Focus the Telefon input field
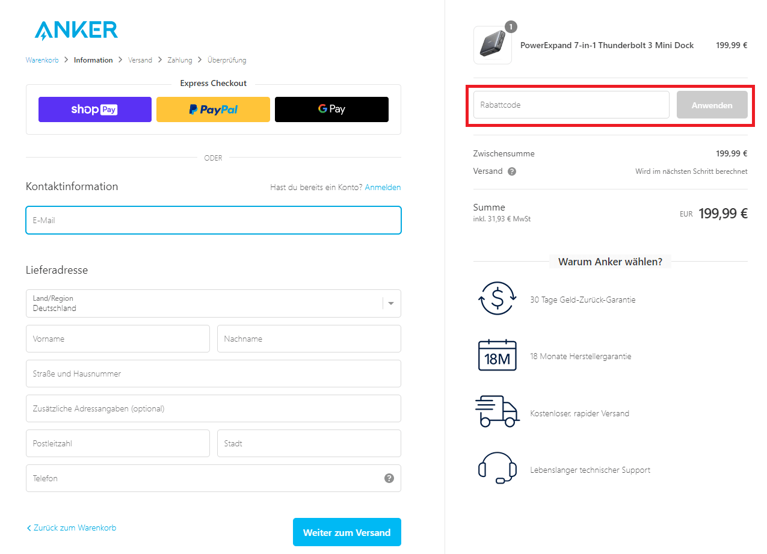The height and width of the screenshot is (554, 767). click(214, 478)
